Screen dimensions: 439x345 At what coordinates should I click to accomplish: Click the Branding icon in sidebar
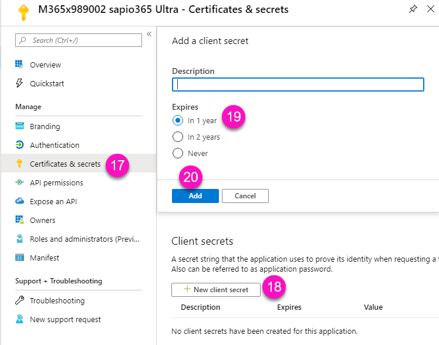[19, 126]
